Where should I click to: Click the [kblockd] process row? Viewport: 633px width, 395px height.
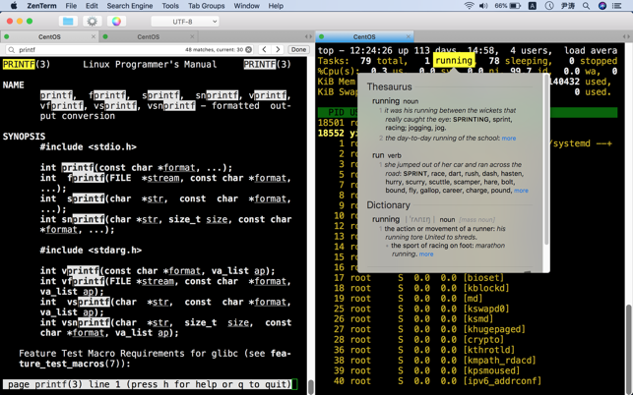[422, 288]
